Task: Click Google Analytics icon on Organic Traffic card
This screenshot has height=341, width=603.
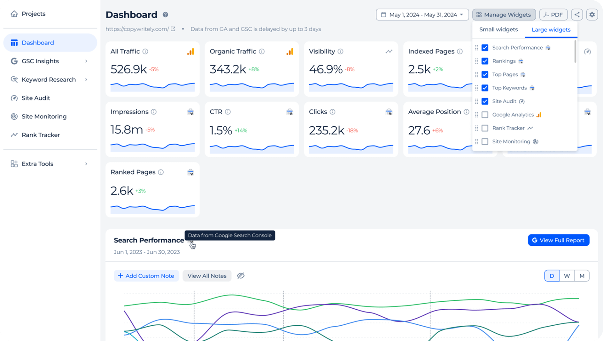Action: tap(290, 52)
